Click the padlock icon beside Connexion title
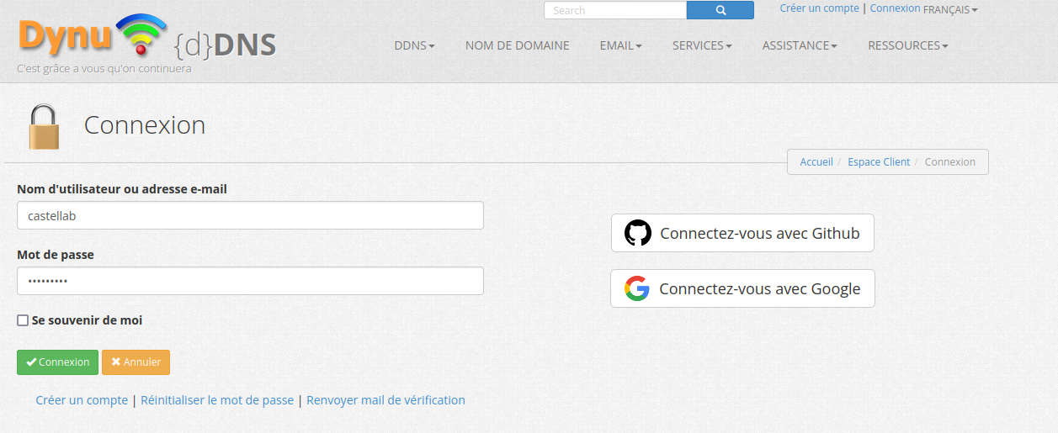 point(44,127)
